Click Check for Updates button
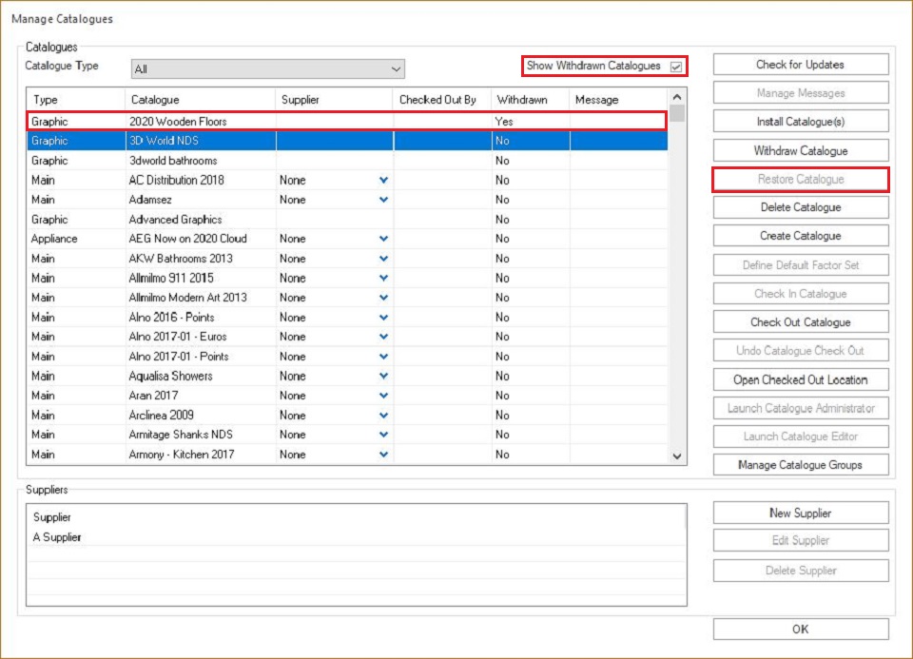Image resolution: width=913 pixels, height=659 pixels. point(801,65)
